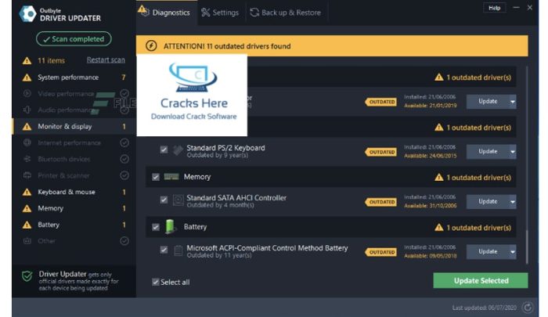Switch to the Diagnostics tab
Screen dimensions: 548x317
[x=167, y=13]
